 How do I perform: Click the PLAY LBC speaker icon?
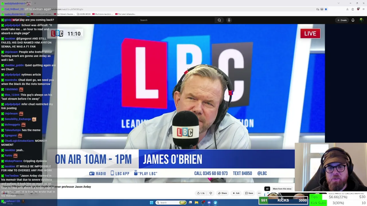[136, 173]
